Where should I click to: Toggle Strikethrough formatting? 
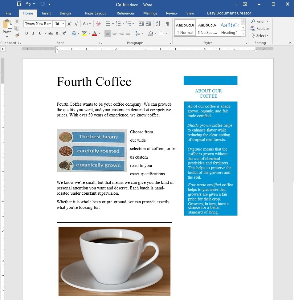coord(51,34)
